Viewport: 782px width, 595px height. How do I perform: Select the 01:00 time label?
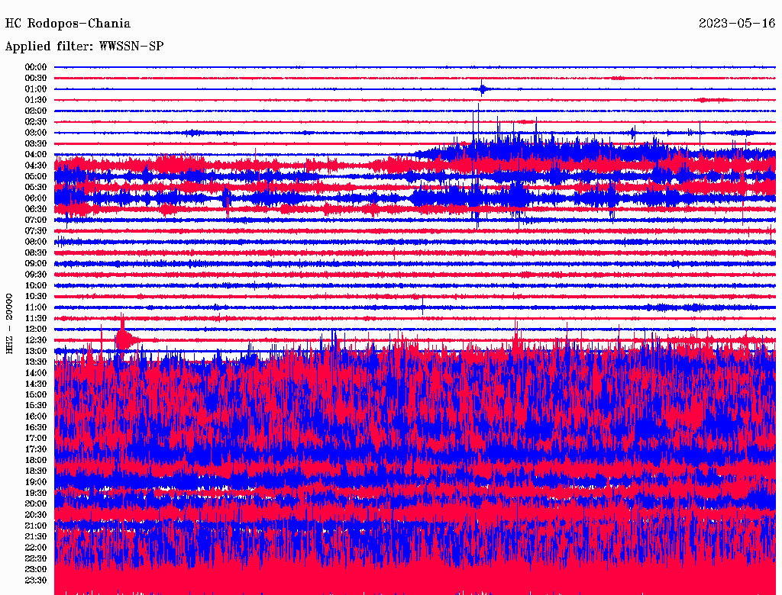pos(37,89)
